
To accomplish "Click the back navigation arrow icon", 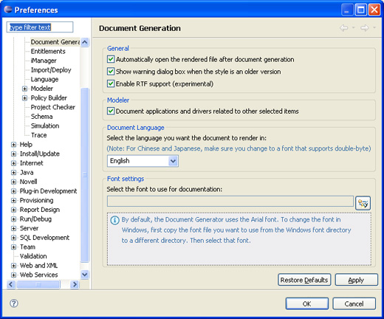I will click(344, 28).
